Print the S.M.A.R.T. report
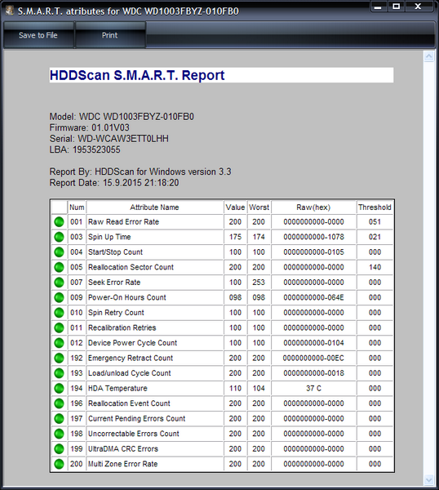The width and height of the screenshot is (439, 490). point(110,35)
